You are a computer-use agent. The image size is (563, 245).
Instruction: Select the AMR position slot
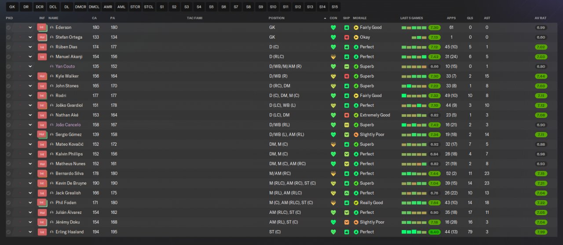pyautogui.click(x=108, y=7)
